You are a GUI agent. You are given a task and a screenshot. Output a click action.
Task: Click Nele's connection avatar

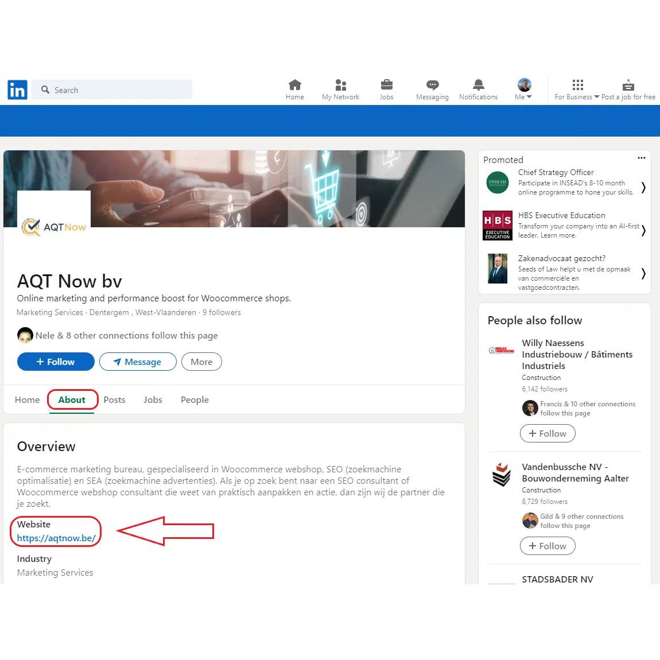(25, 335)
